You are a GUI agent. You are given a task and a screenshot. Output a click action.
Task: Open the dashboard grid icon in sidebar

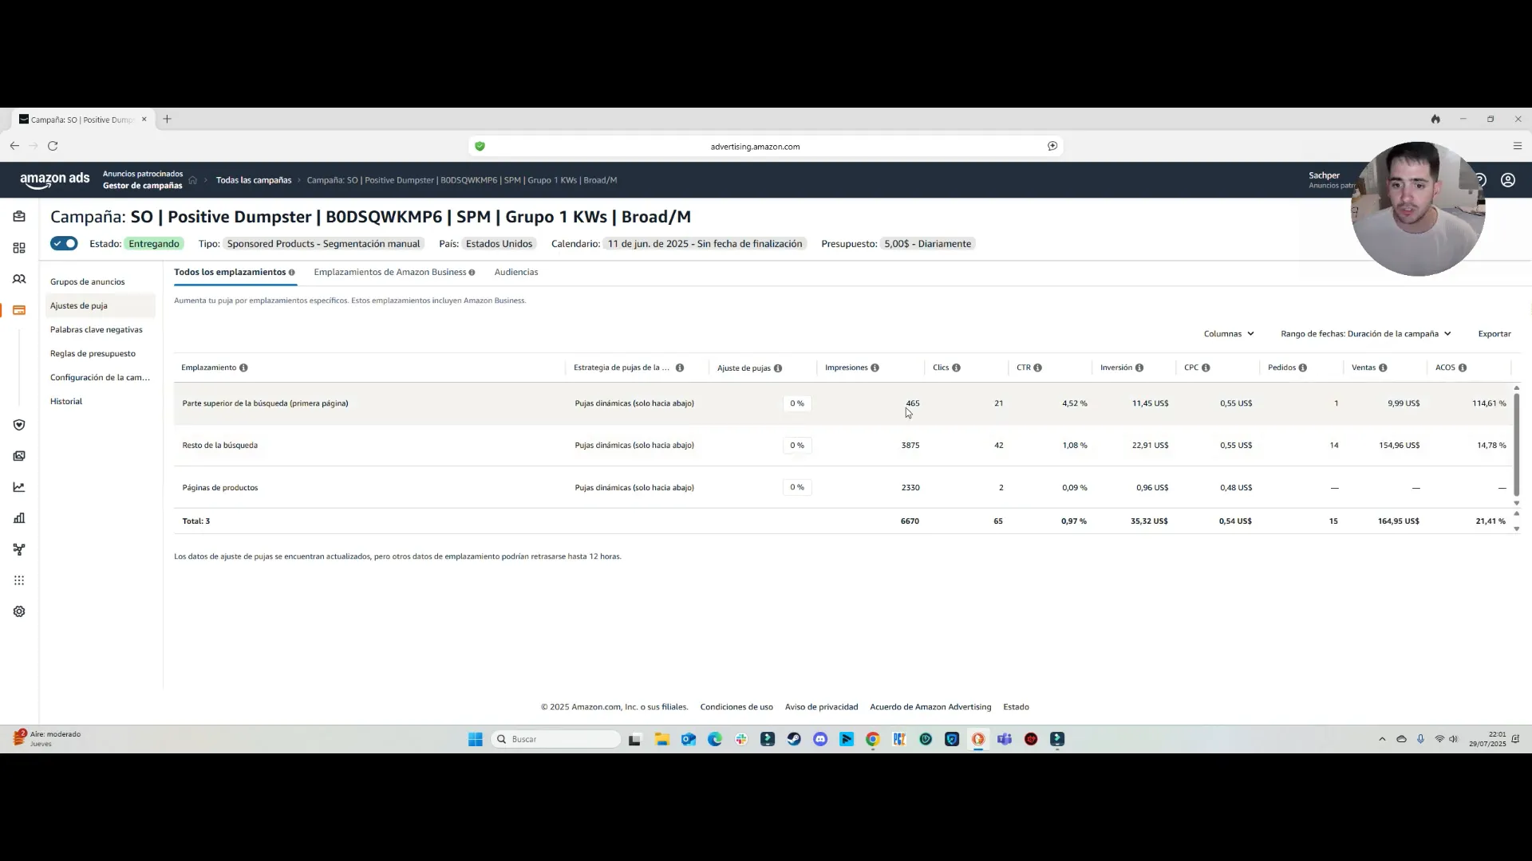19,248
